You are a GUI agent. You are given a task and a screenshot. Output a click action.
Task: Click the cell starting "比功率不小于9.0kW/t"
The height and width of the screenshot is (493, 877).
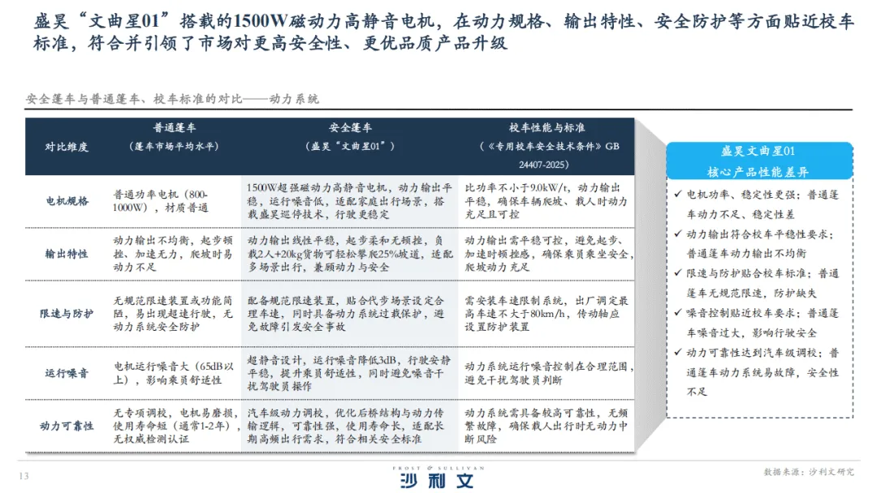(x=546, y=201)
